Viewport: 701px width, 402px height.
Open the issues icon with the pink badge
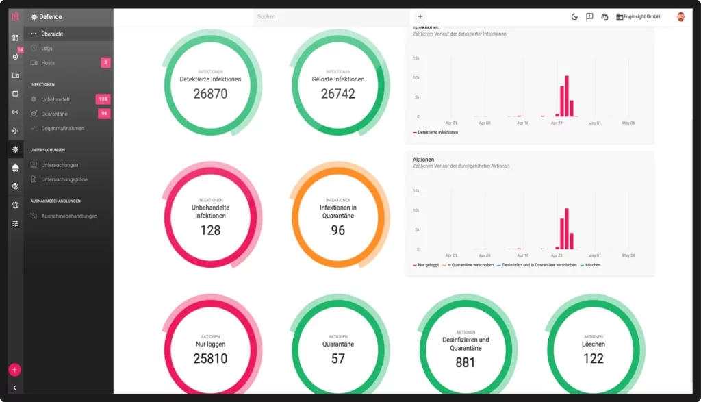click(15, 55)
